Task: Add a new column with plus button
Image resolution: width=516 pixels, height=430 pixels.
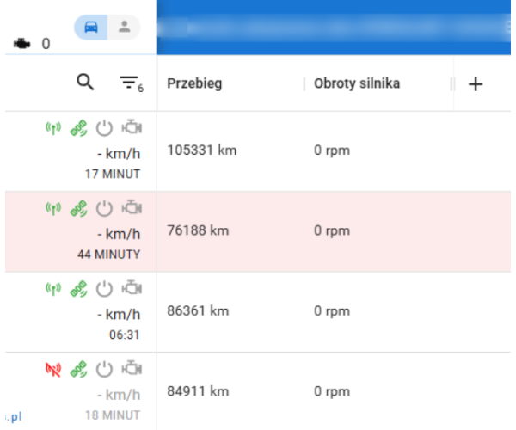Action: click(476, 84)
